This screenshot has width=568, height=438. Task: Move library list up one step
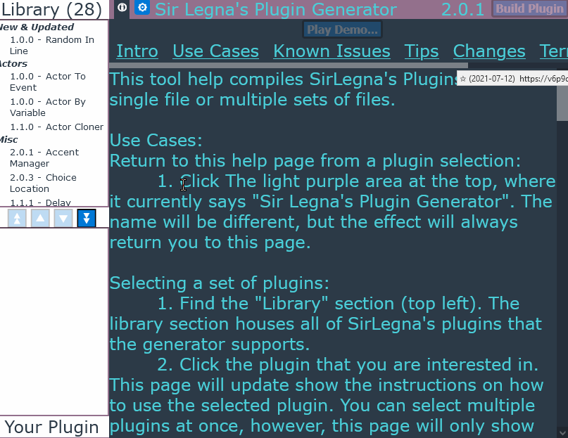pyautogui.click(x=40, y=218)
